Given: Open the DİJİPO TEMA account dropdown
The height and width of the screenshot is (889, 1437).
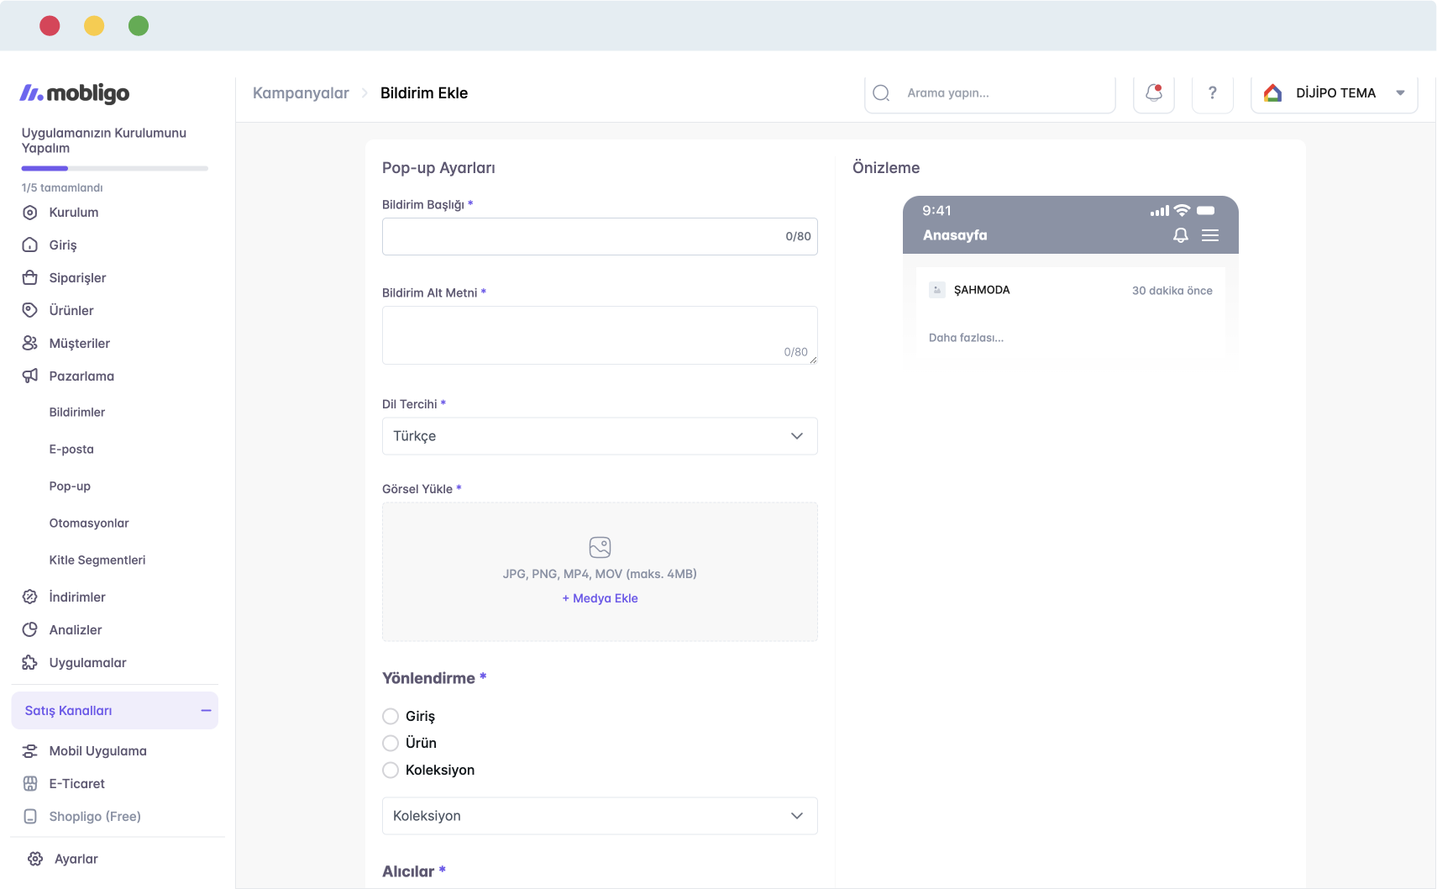Looking at the screenshot, I should tap(1334, 93).
